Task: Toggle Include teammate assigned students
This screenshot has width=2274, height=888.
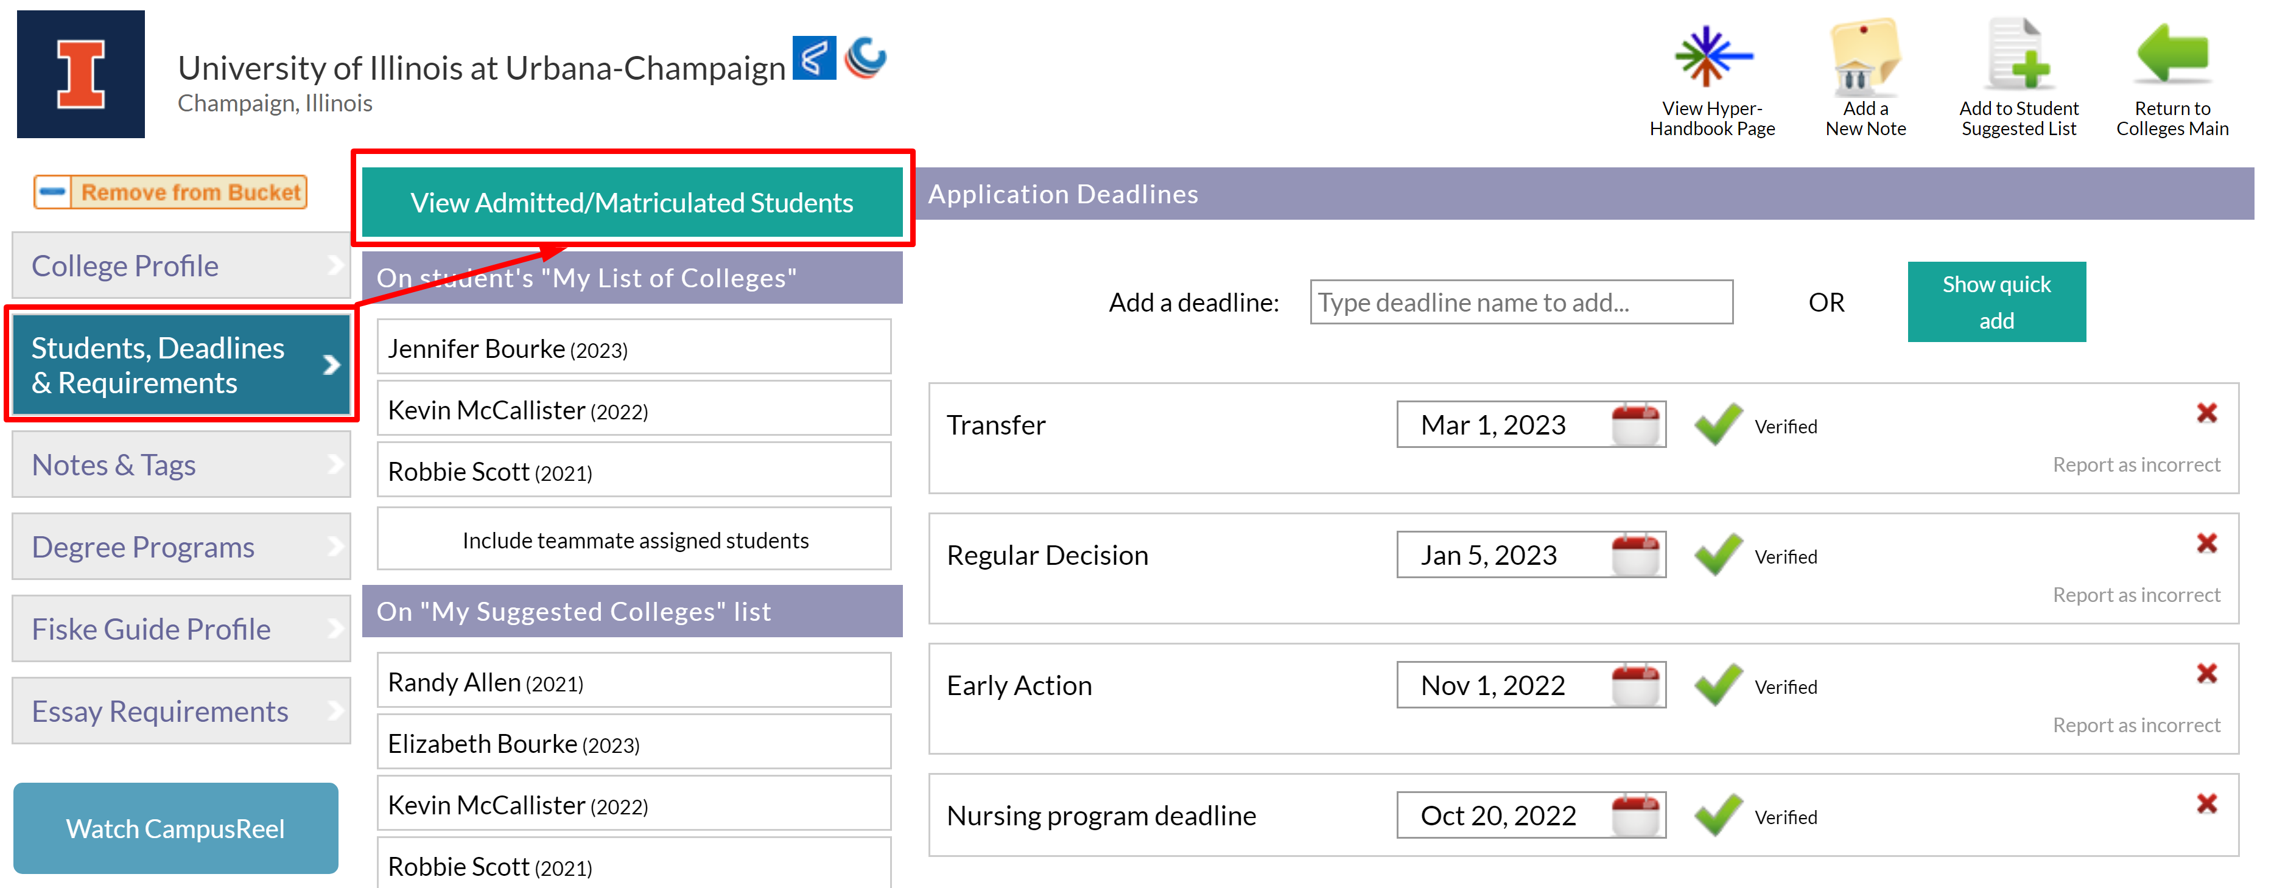Action: click(x=634, y=540)
